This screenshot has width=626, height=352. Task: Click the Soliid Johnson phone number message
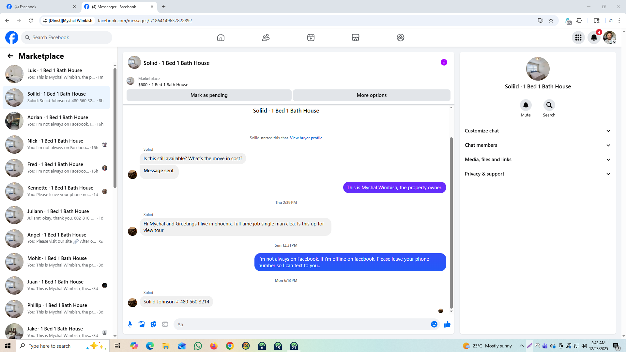pyautogui.click(x=176, y=302)
